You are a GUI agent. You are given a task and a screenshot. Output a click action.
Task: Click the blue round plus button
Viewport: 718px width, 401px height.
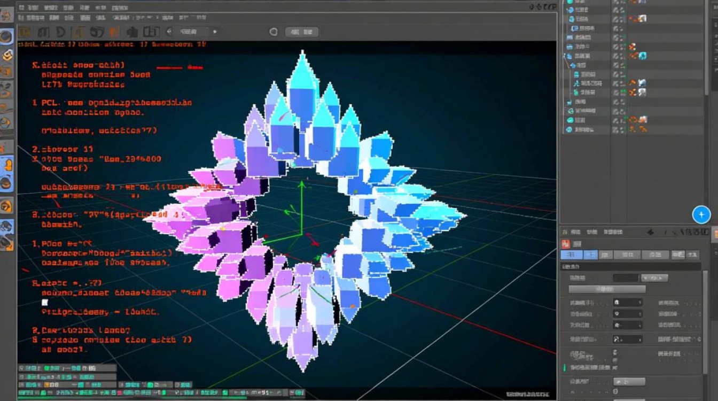click(701, 215)
